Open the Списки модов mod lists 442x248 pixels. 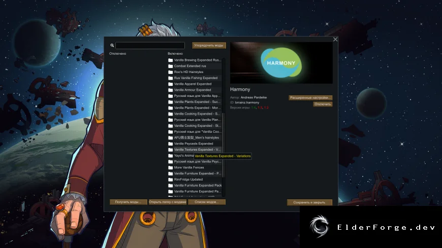click(x=207, y=202)
